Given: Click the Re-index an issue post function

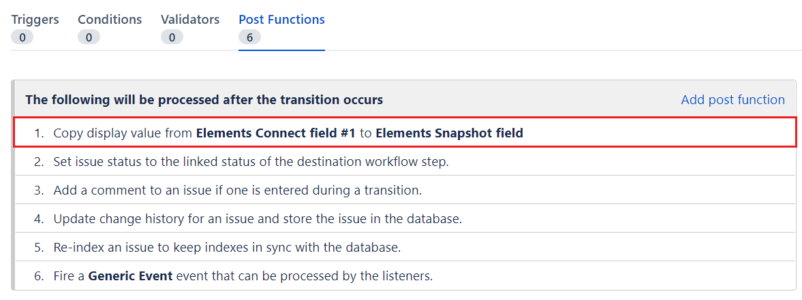Looking at the screenshot, I should tap(226, 248).
